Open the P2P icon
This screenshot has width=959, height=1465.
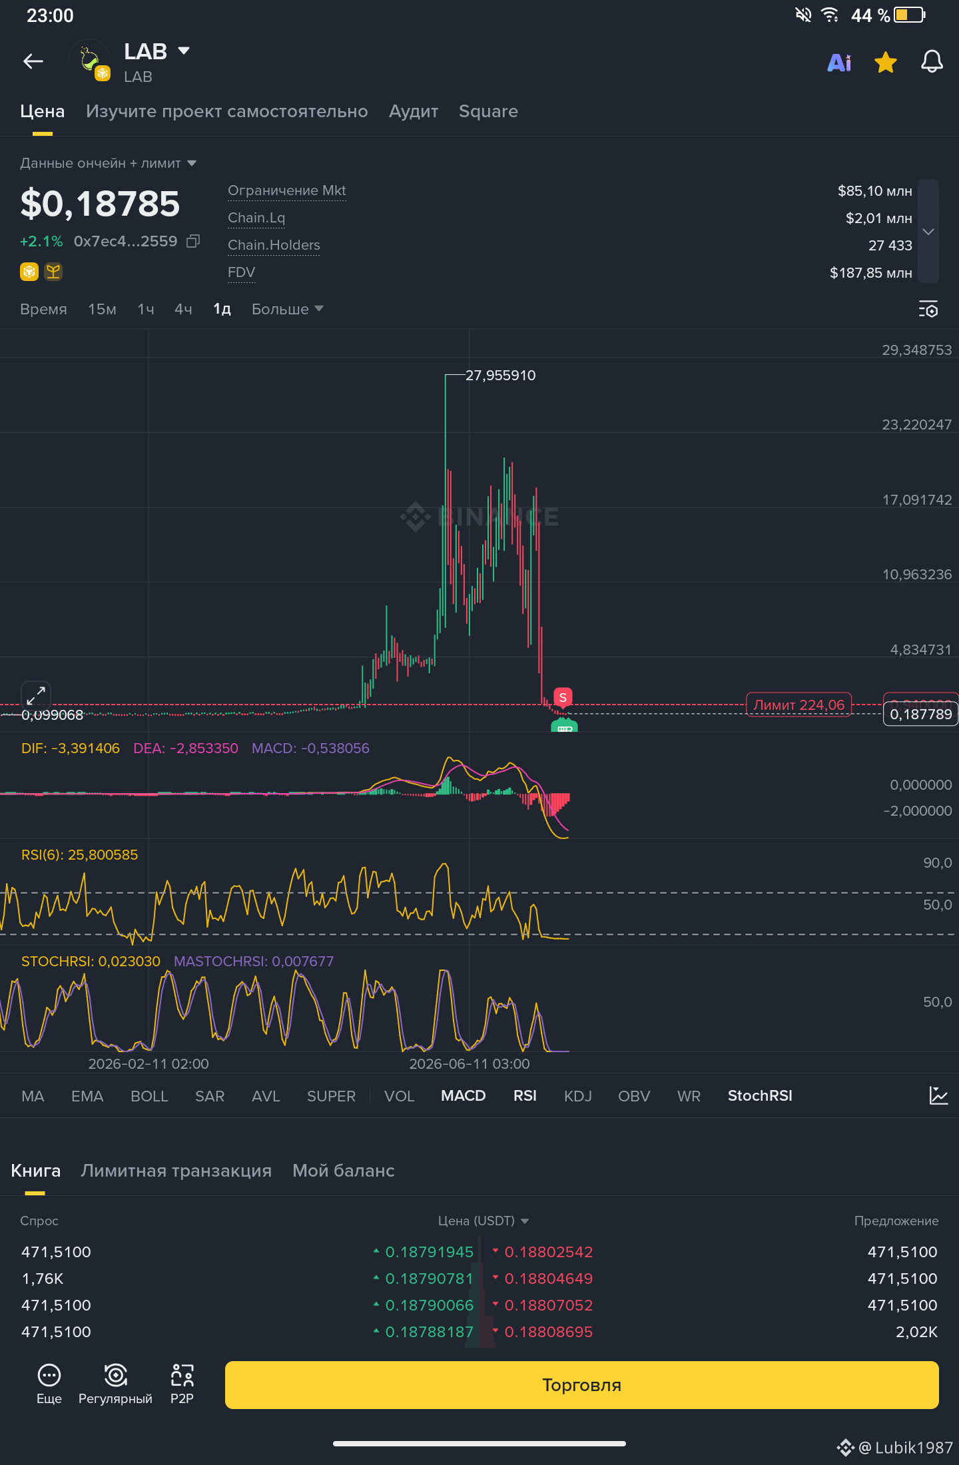(182, 1384)
